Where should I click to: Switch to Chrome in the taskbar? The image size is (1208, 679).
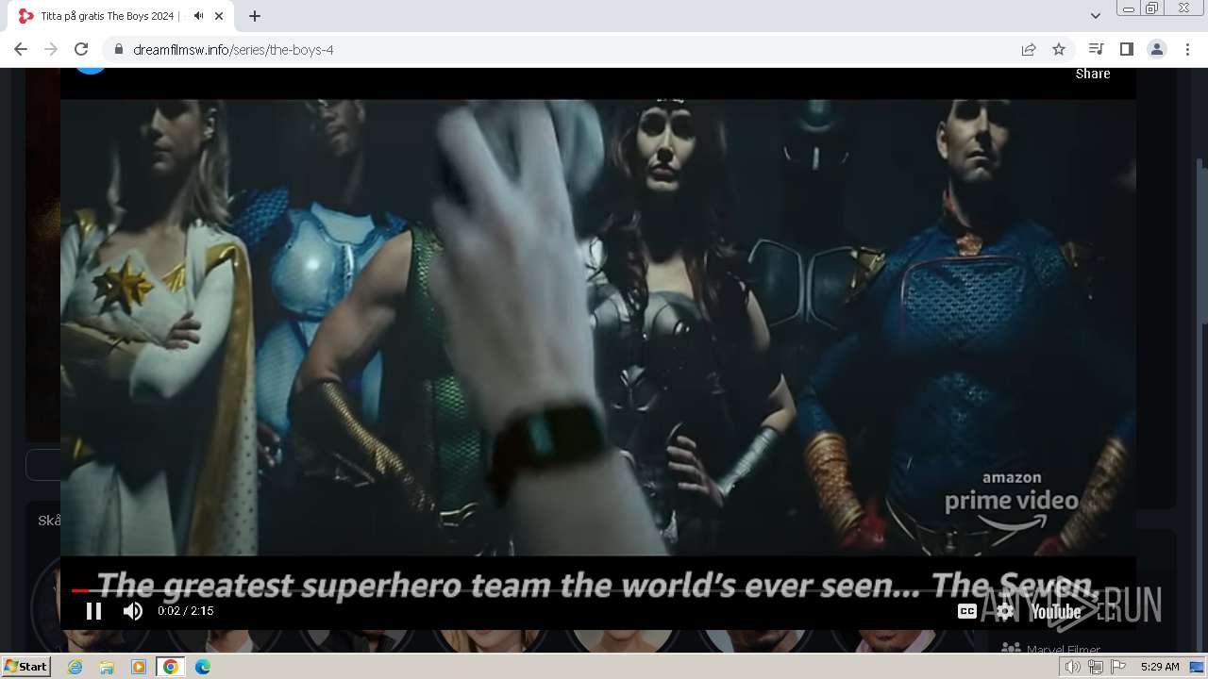171,667
